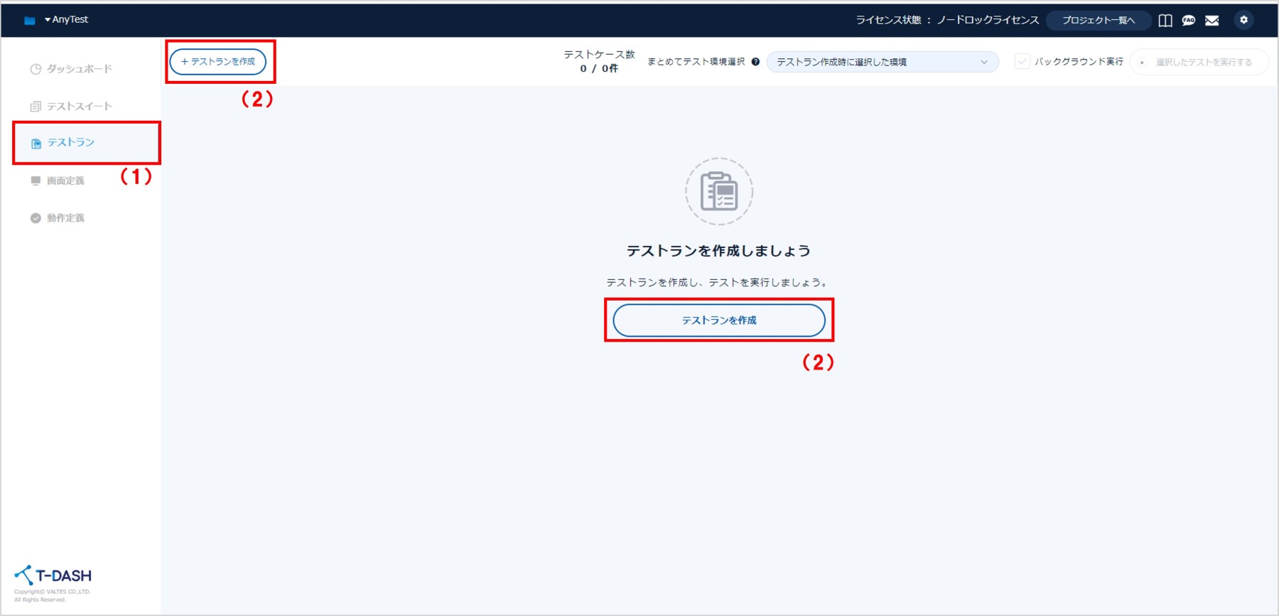Click the blue project folder icon
Screen dimensions: 1279x616
click(x=29, y=21)
